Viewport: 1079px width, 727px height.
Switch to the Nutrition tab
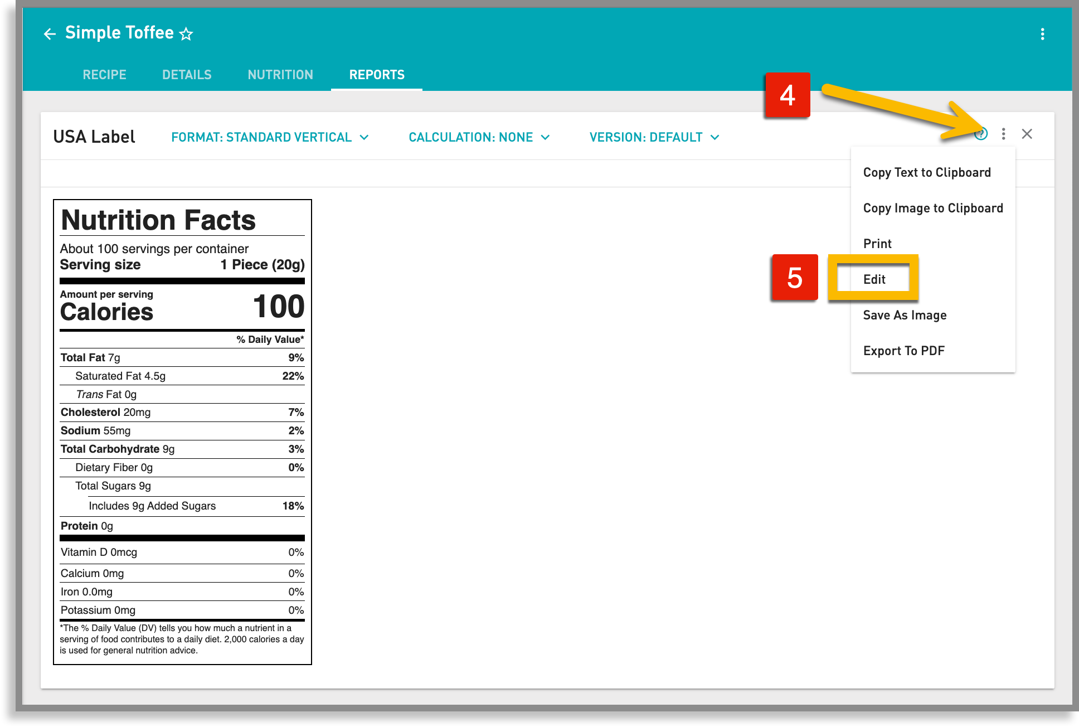[280, 74]
